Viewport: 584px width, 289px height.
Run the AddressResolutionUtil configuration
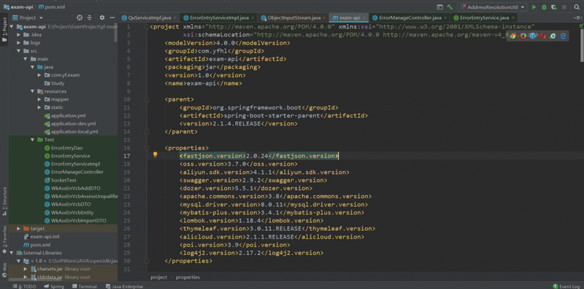534,7
